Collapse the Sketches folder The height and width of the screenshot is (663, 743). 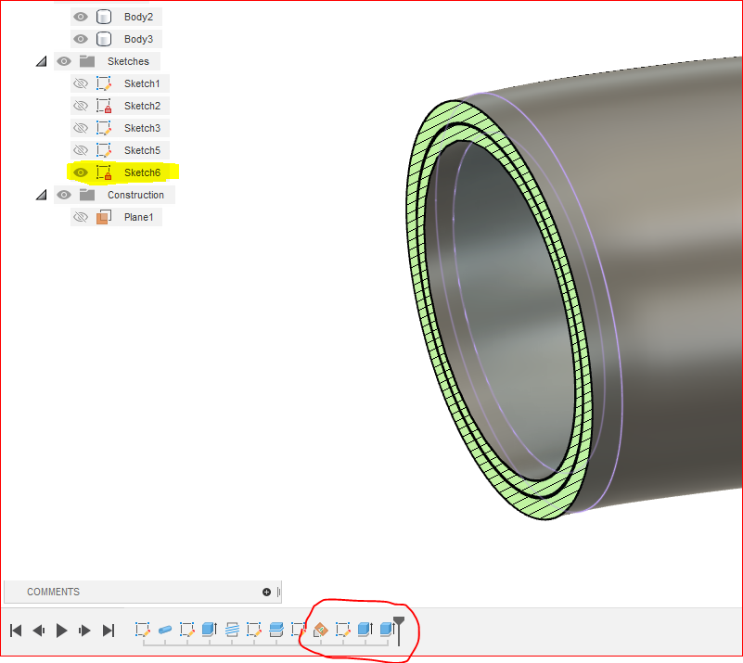tap(40, 60)
